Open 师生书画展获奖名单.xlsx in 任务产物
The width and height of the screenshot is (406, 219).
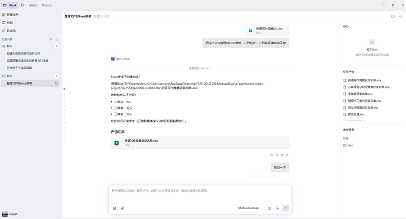point(361,108)
